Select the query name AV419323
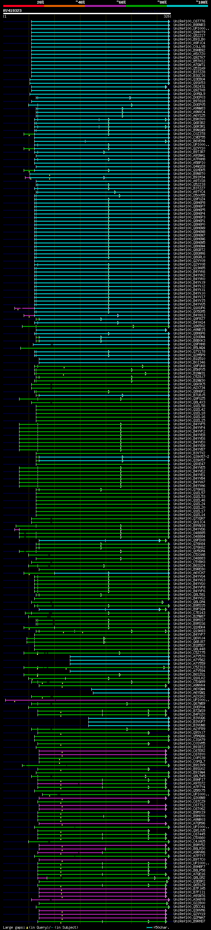Viewport: 211px width, 930px height. (12, 11)
